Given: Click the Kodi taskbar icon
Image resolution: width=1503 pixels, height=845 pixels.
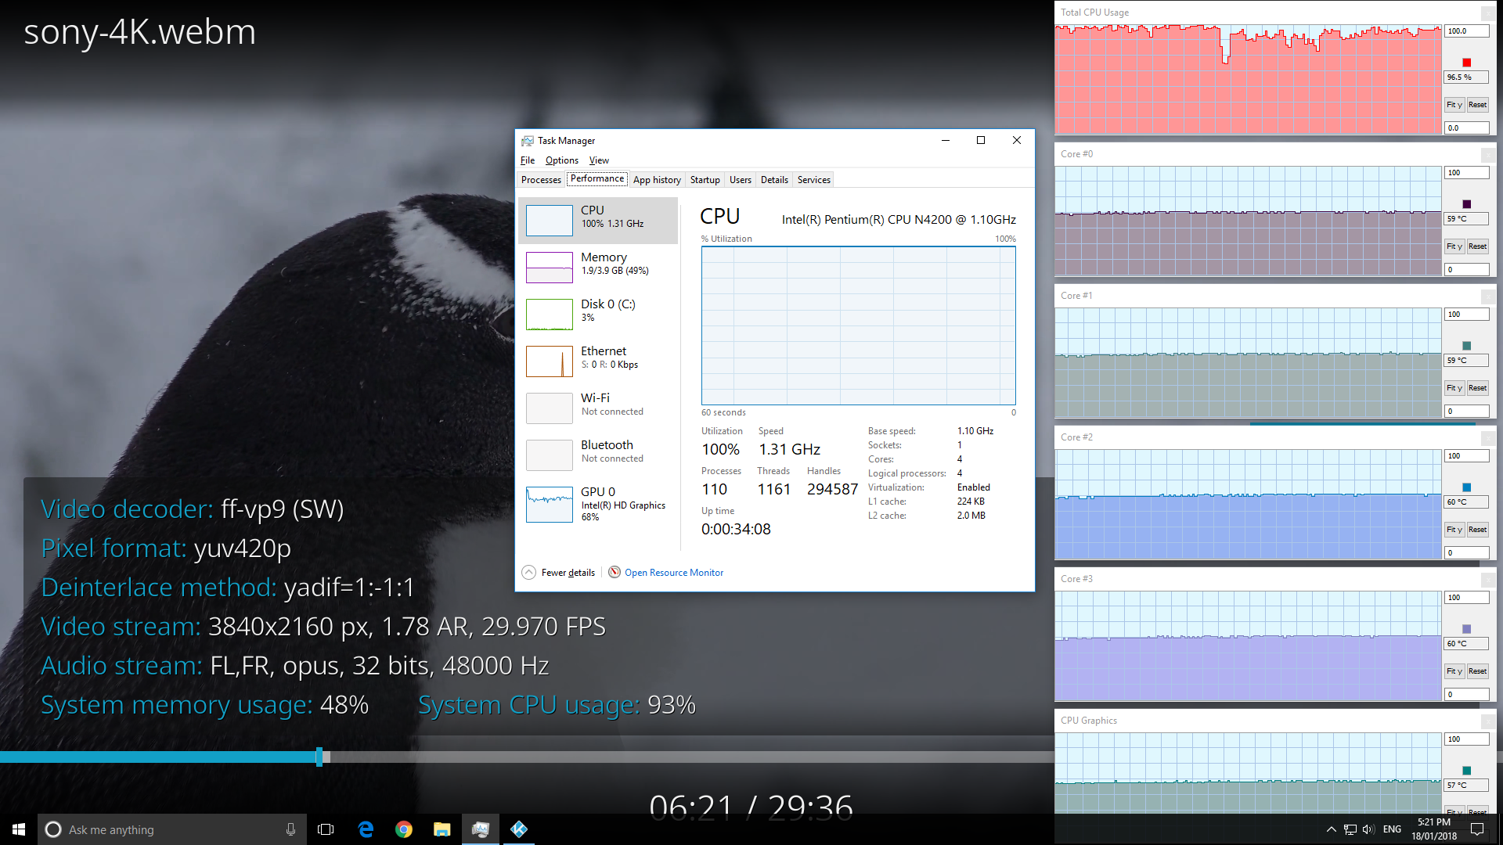Looking at the screenshot, I should 519,829.
